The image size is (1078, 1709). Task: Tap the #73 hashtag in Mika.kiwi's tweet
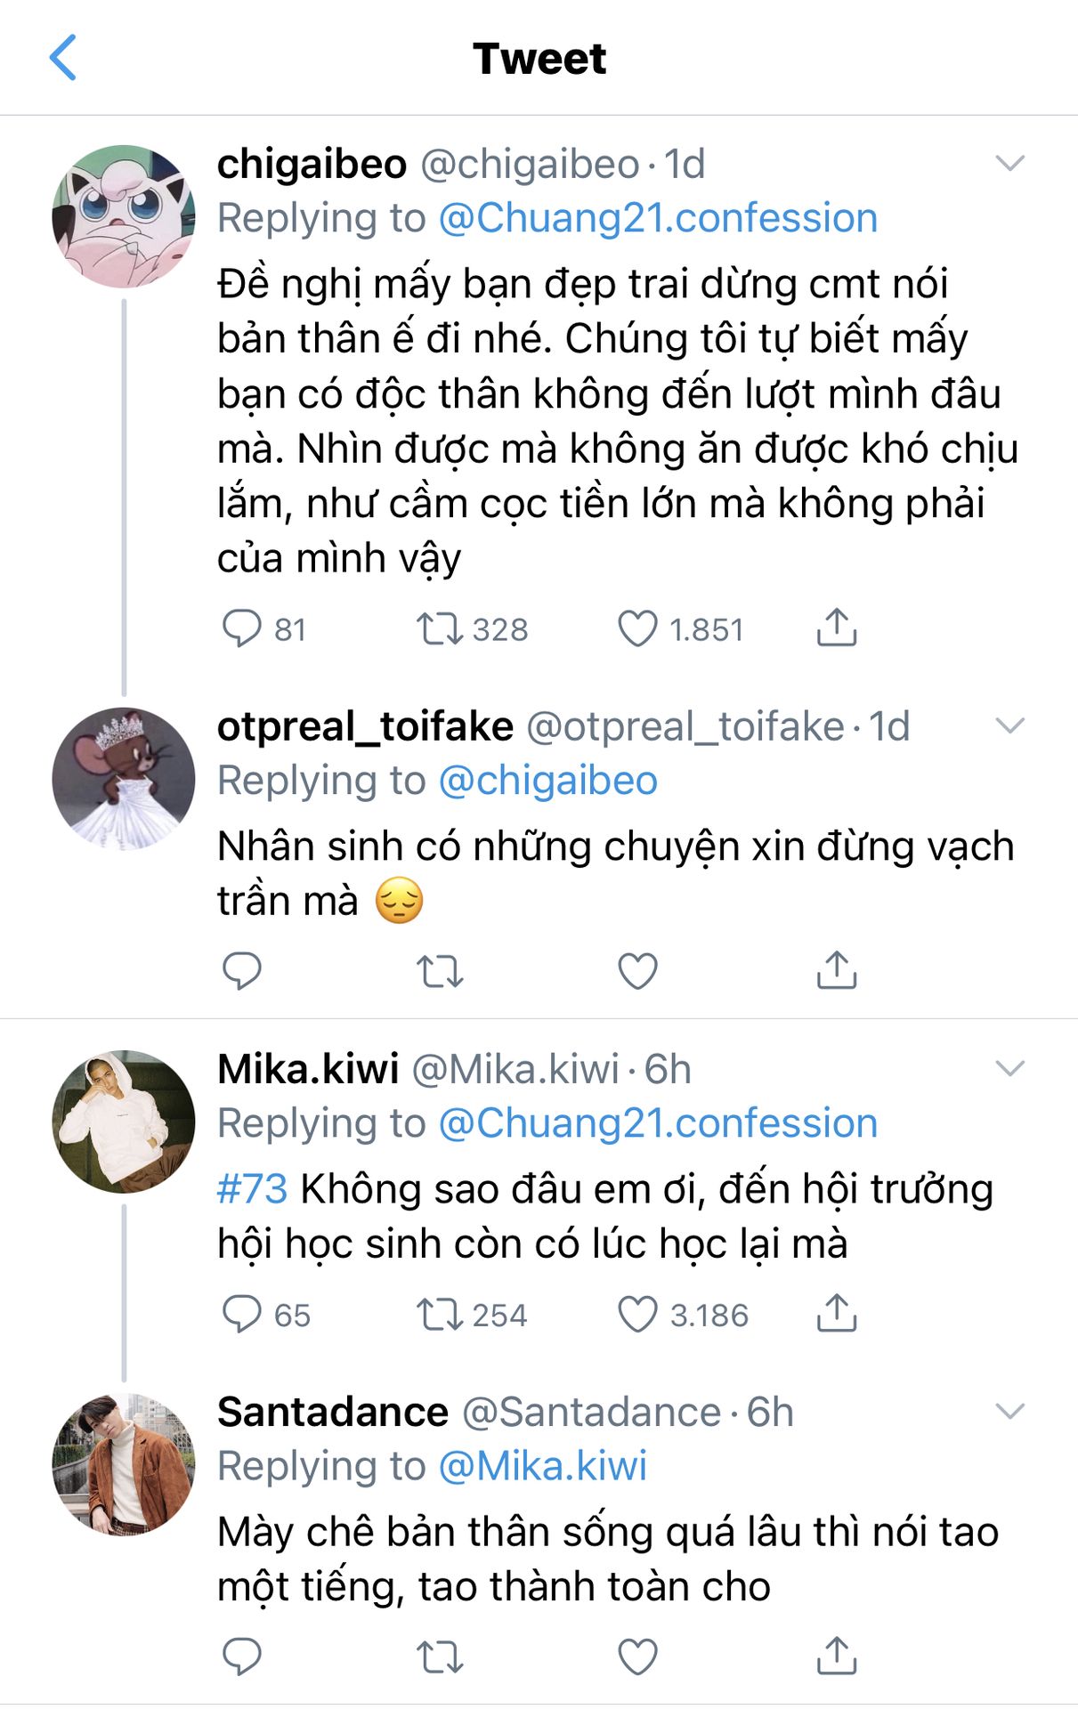coord(252,1189)
